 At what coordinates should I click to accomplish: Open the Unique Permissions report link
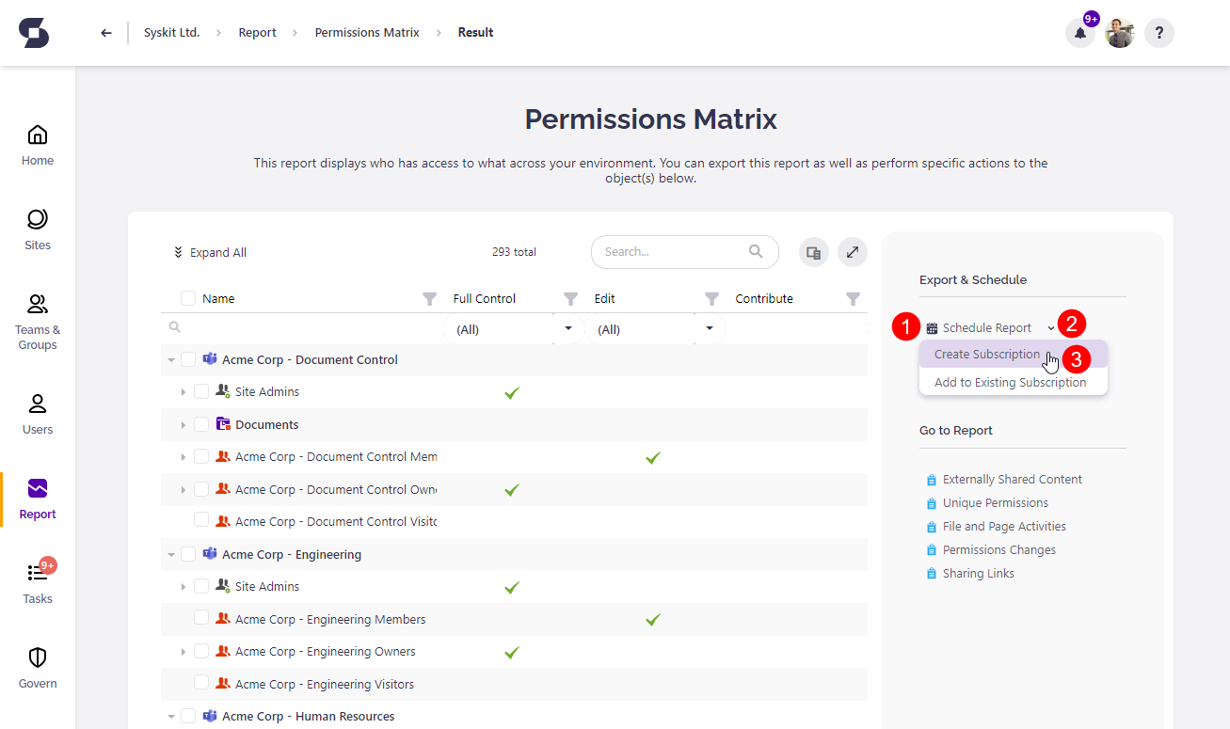coord(997,502)
